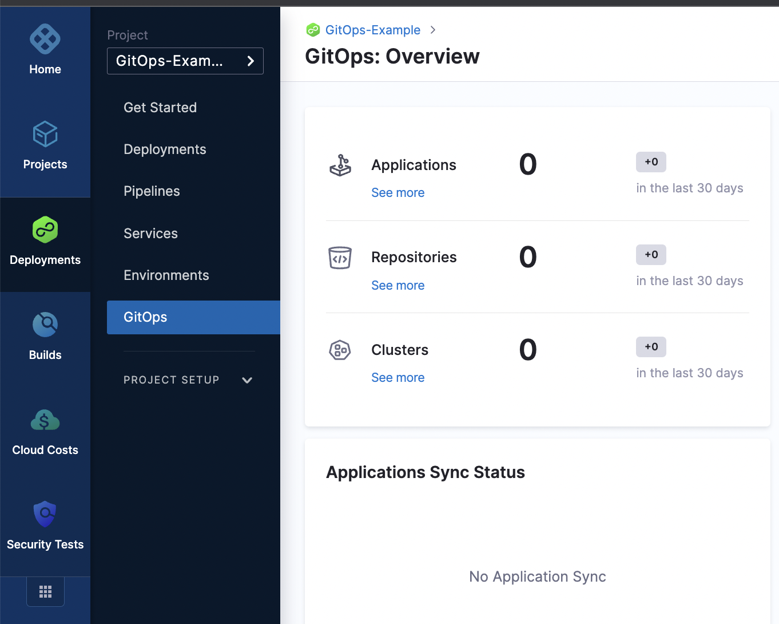Click the Repositories bucket icon
Screen dimensions: 779x624
point(340,258)
